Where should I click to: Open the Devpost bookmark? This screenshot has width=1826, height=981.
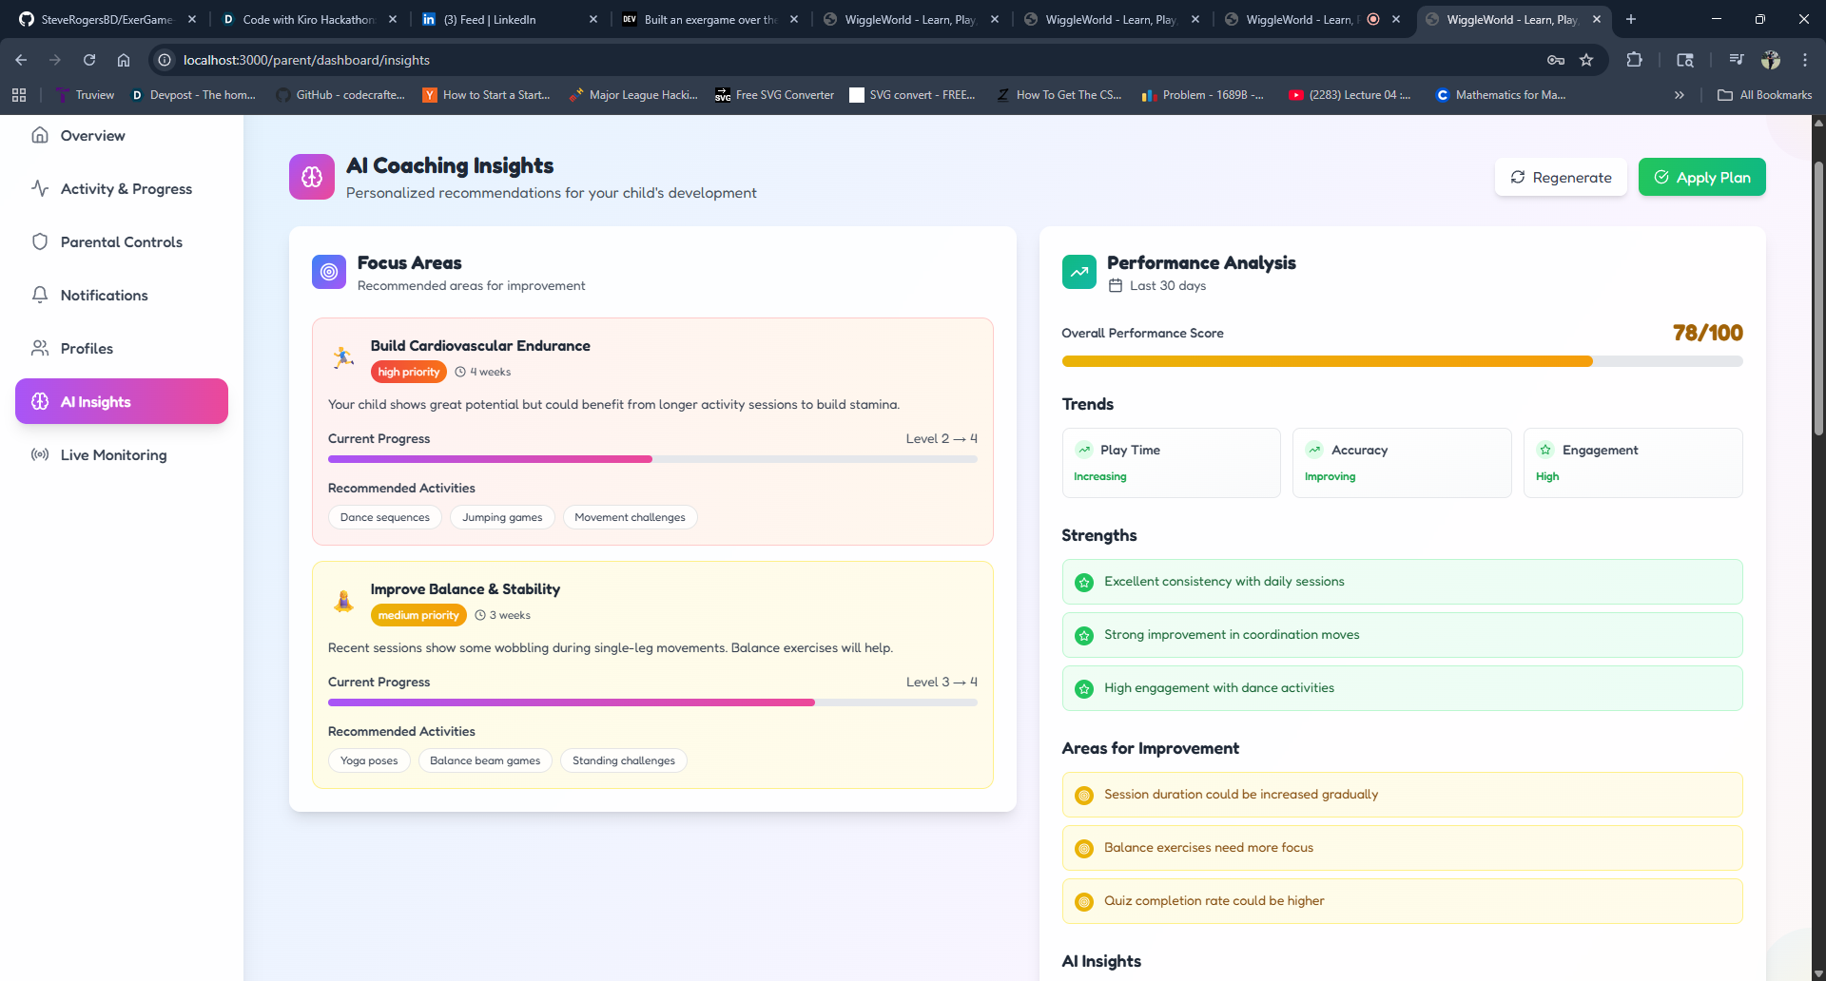[194, 95]
